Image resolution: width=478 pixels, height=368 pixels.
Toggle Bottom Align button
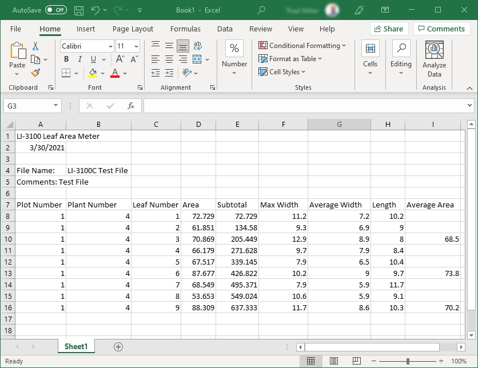click(183, 46)
